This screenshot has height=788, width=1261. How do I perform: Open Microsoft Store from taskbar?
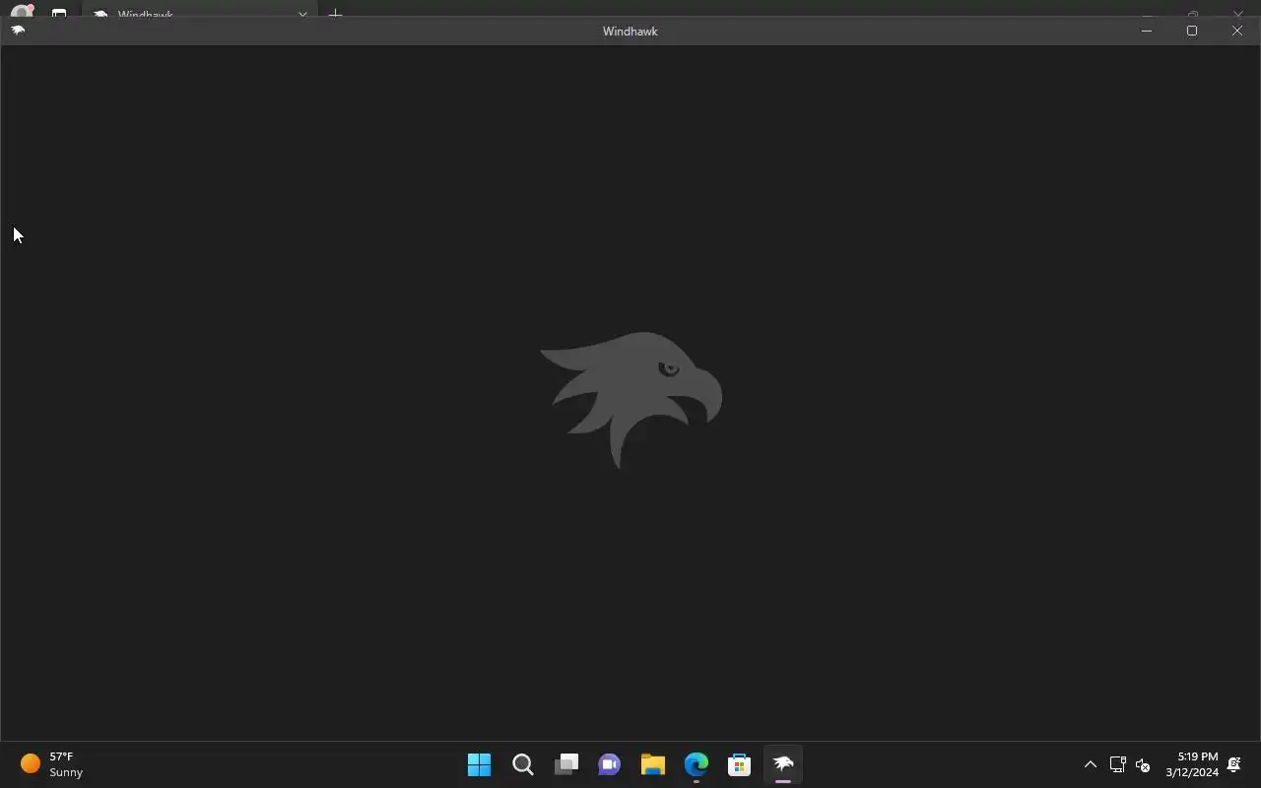coord(740,764)
